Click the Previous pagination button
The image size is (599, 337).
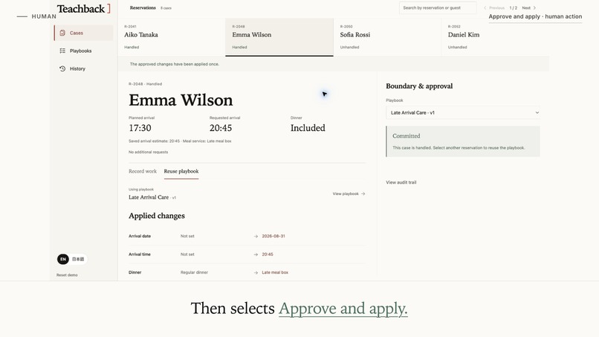(494, 7)
